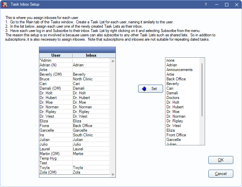Select Front Office in the task list
Viewport: 242px width, 187px height.
(x=176, y=135)
